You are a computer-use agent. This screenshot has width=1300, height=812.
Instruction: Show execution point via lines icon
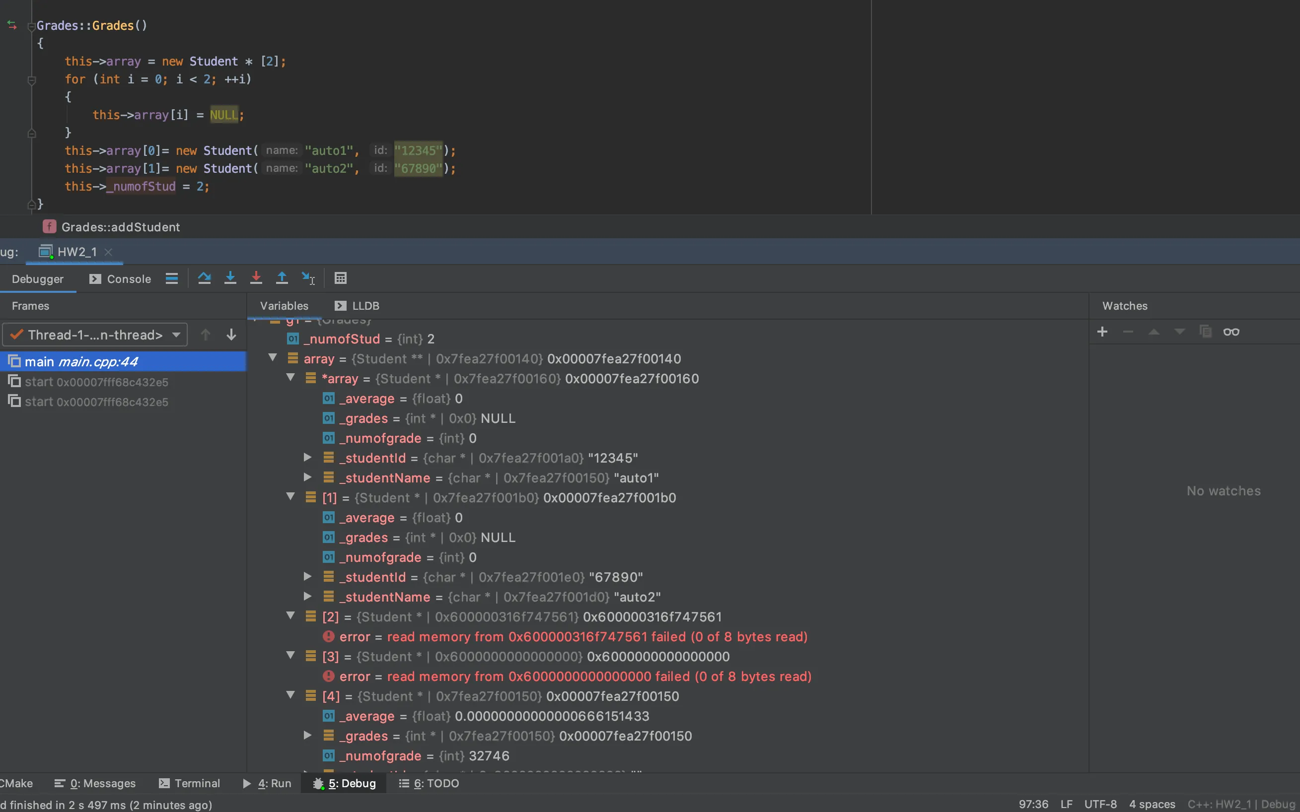point(172,278)
